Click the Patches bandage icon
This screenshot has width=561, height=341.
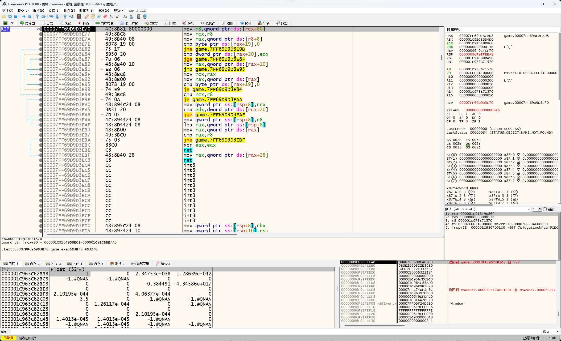pos(86,16)
